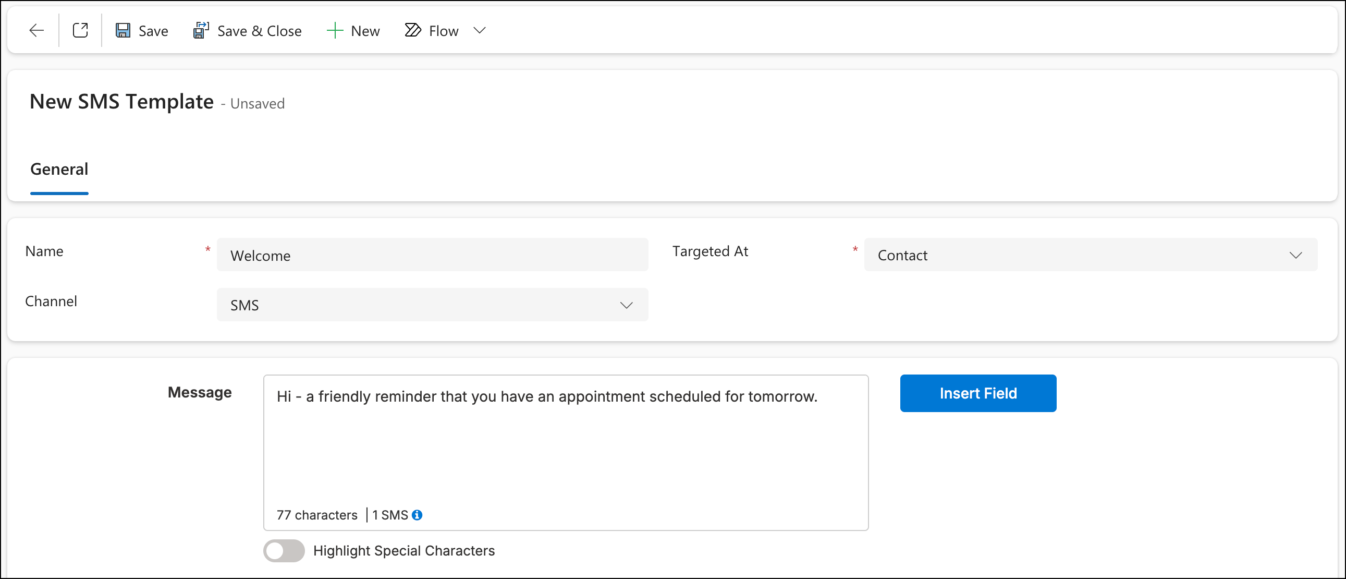Click the "New SMS Template" heading
The image size is (1346, 579).
(x=121, y=102)
